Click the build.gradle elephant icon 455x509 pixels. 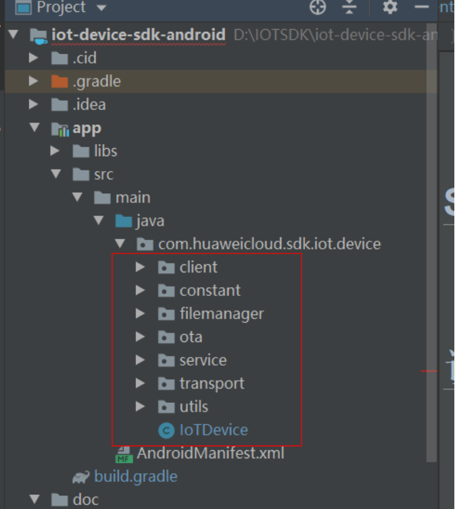click(x=81, y=477)
